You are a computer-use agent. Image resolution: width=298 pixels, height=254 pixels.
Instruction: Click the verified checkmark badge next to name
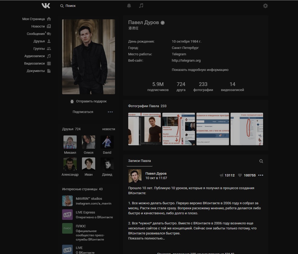click(x=163, y=23)
